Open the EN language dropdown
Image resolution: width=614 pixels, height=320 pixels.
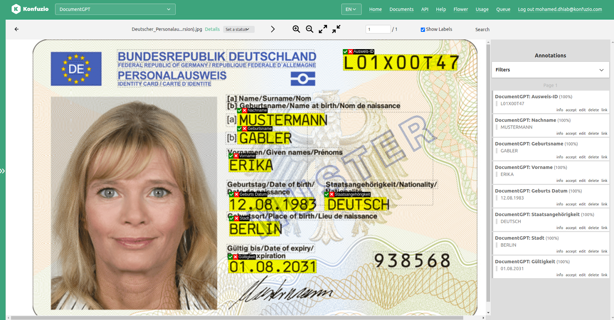[x=351, y=9]
